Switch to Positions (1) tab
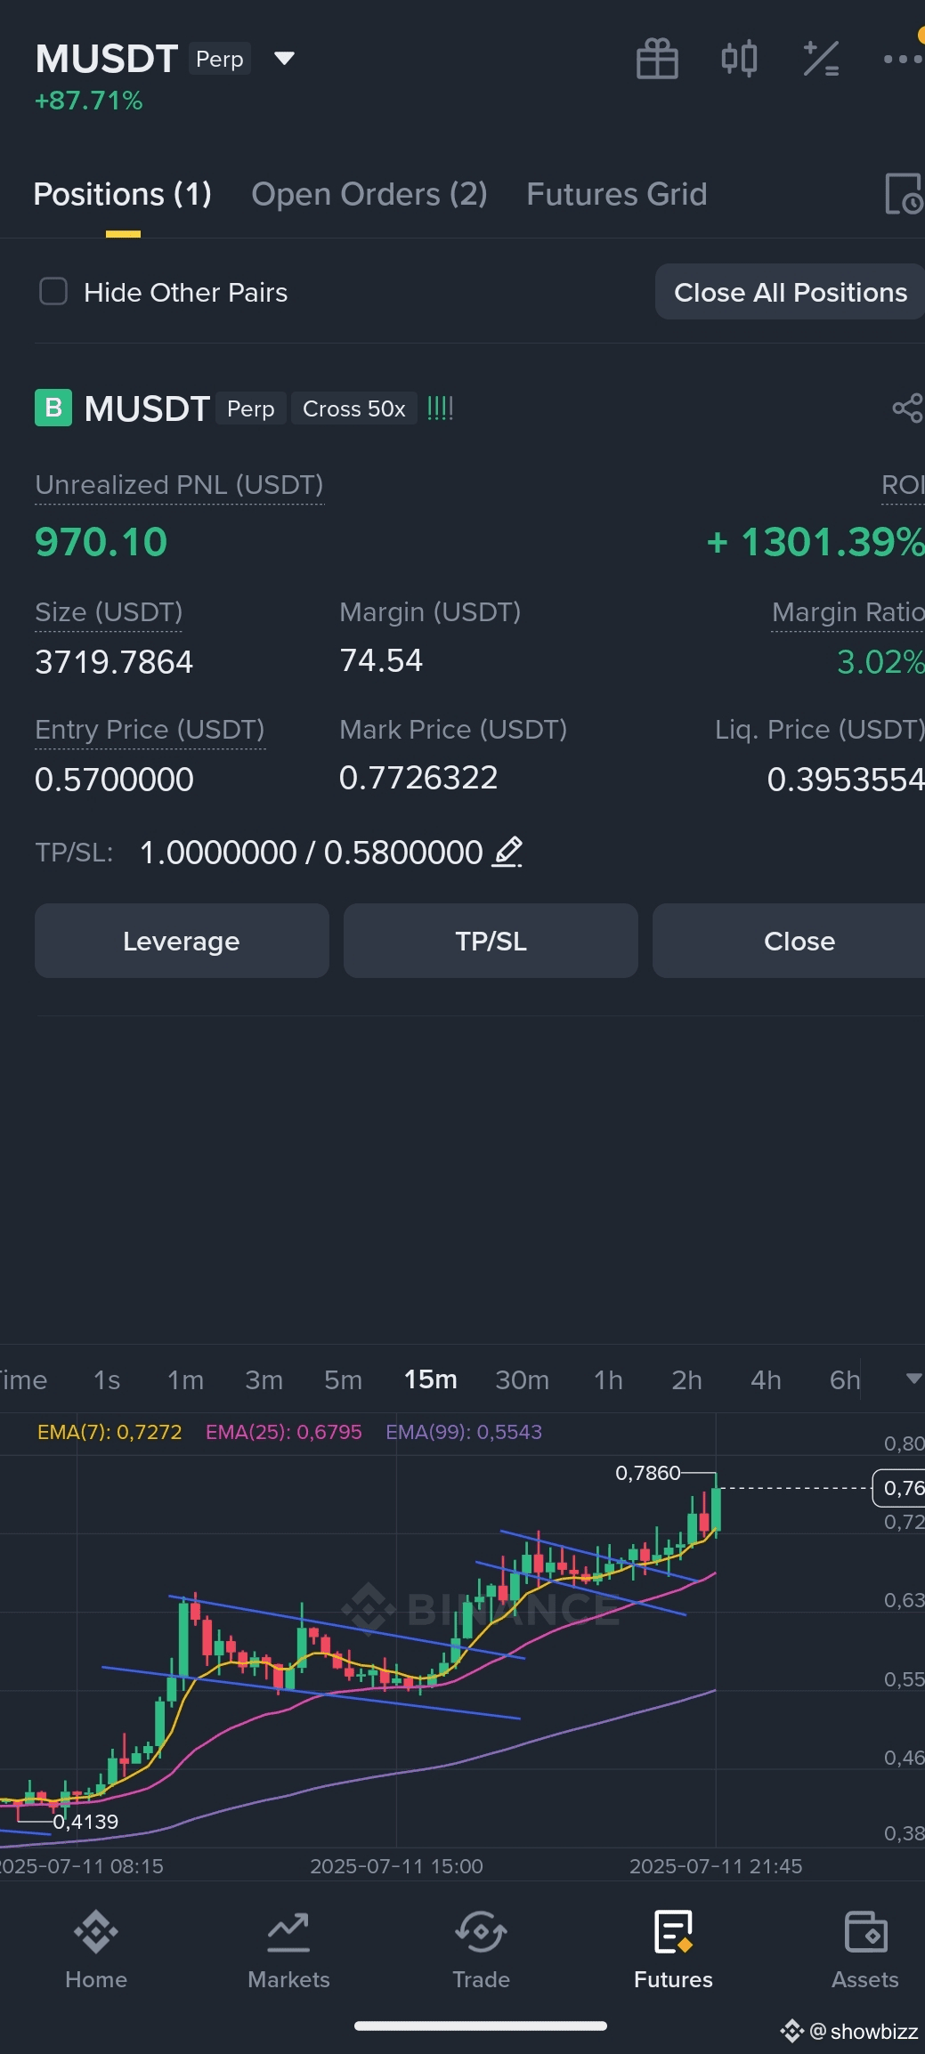 pos(123,194)
